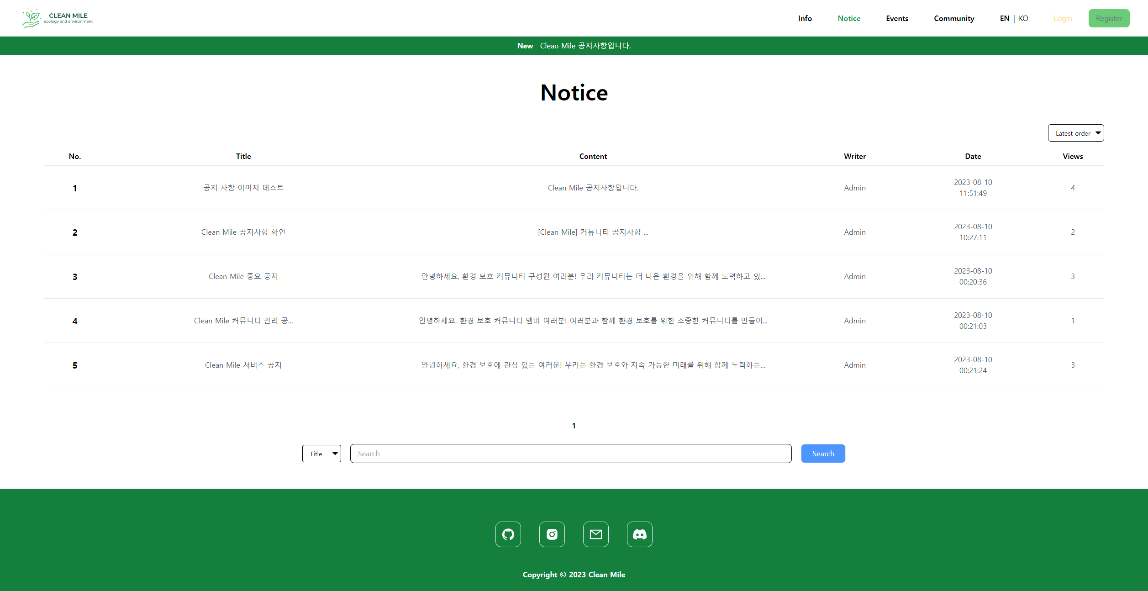Click content starting '안녕하세요, 환경 보호 커뮤니티 구성원'
Viewport: 1148px width, 591px height.
pyautogui.click(x=593, y=276)
